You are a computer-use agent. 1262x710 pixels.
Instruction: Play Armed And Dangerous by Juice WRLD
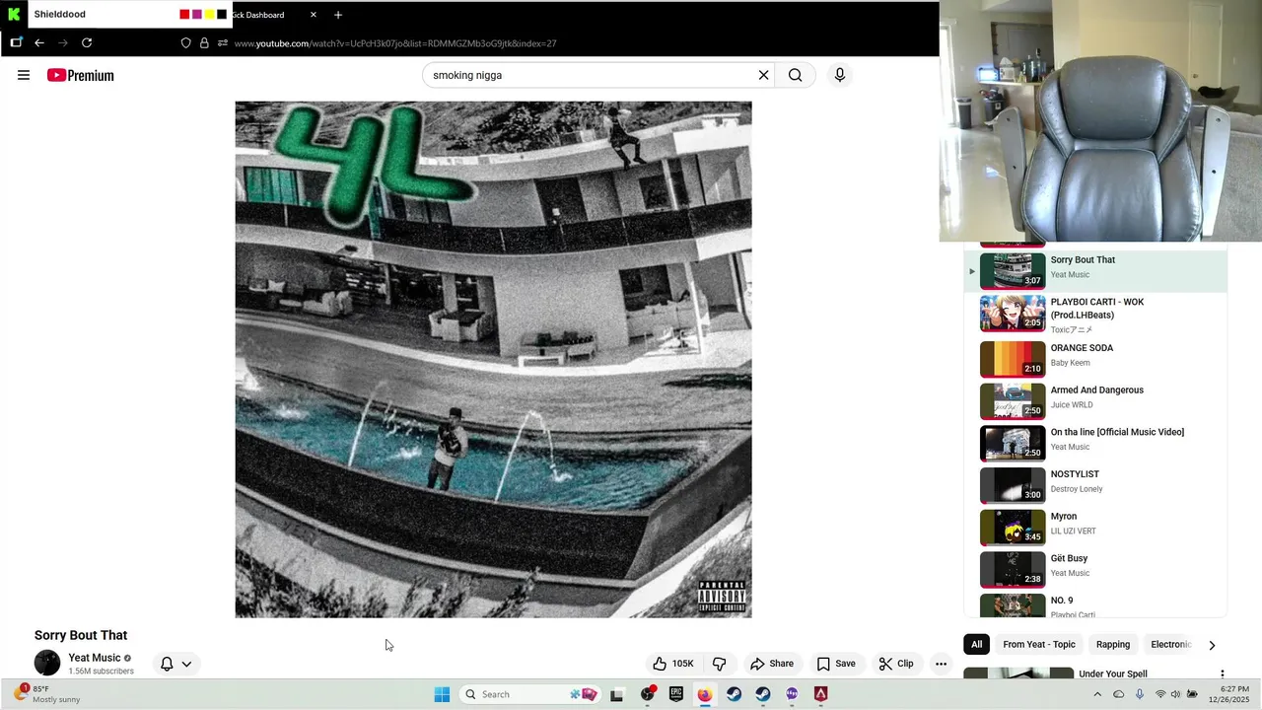coord(1095,400)
